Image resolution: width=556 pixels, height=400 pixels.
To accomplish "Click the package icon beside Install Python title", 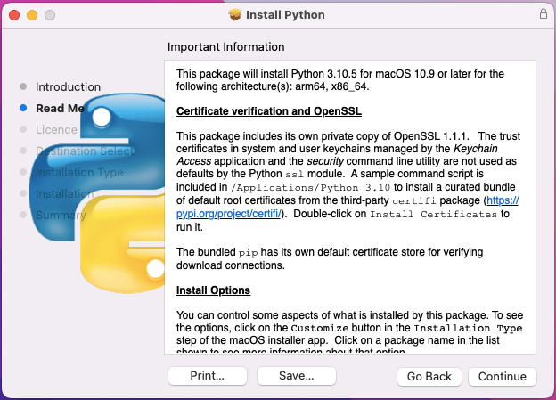I will tap(234, 14).
